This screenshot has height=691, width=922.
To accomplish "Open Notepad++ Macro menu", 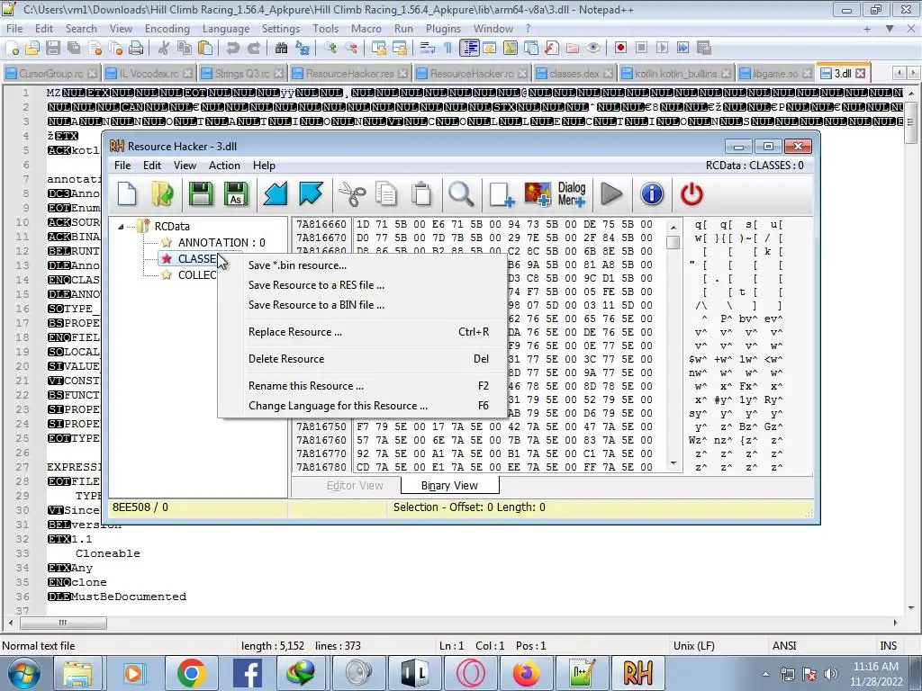I will click(366, 29).
